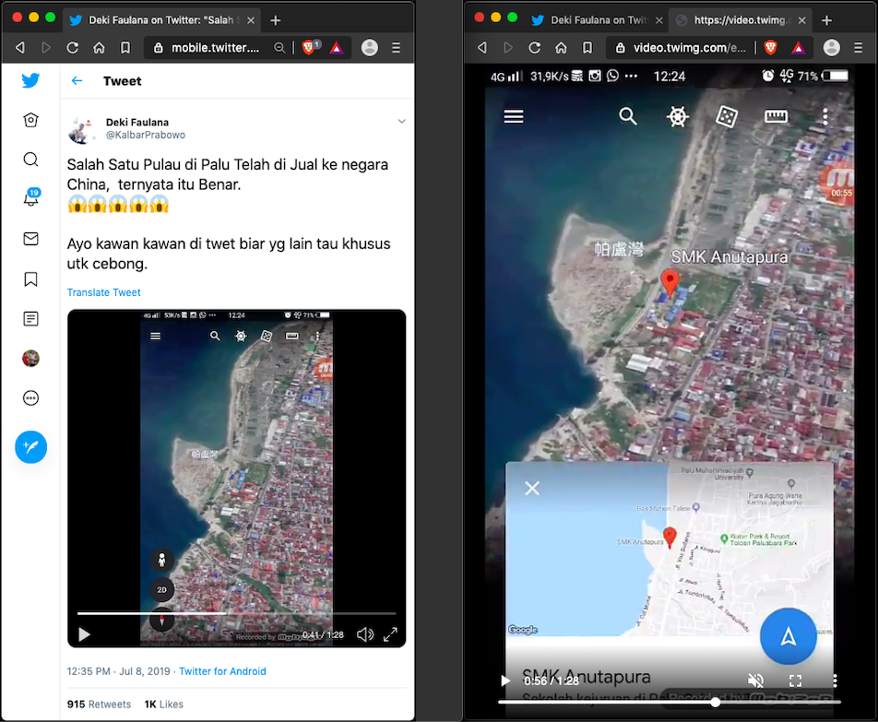Toggle fullscreen on the tweet video
Screen dimensions: 878x722
390,634
